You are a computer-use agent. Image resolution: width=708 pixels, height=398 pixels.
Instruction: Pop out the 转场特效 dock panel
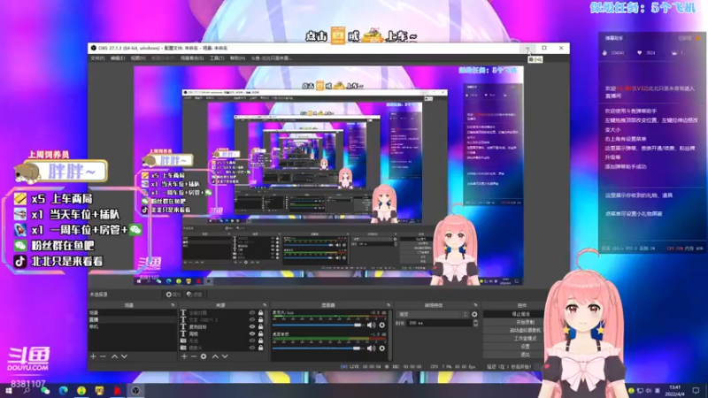pos(475,305)
